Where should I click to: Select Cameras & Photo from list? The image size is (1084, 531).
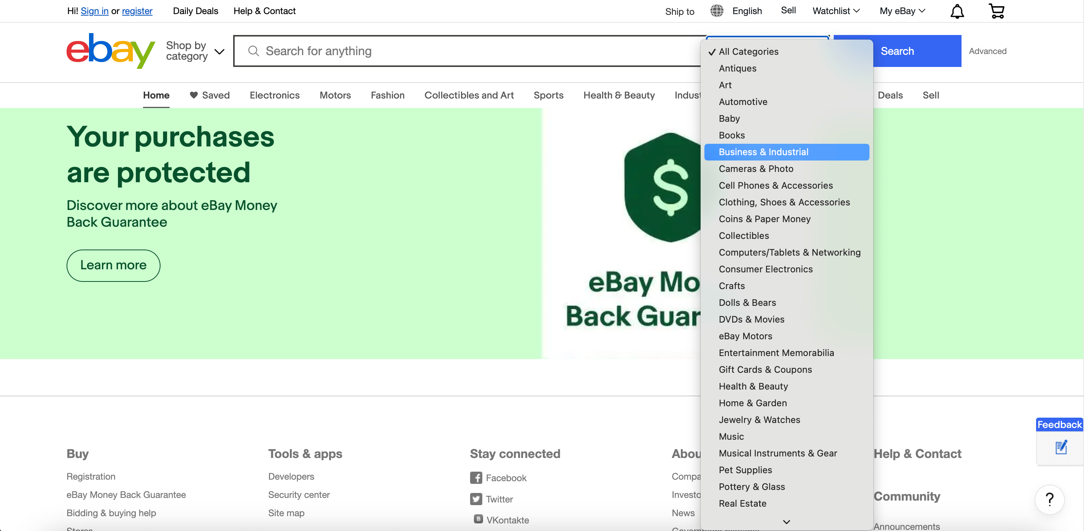(756, 169)
